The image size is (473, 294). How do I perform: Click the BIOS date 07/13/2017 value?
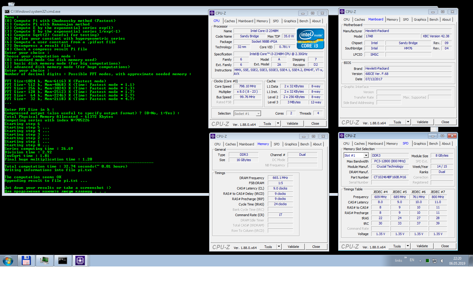408,79
